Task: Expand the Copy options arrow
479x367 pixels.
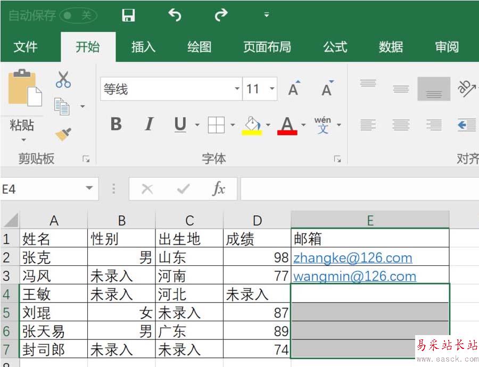Action: (x=82, y=106)
